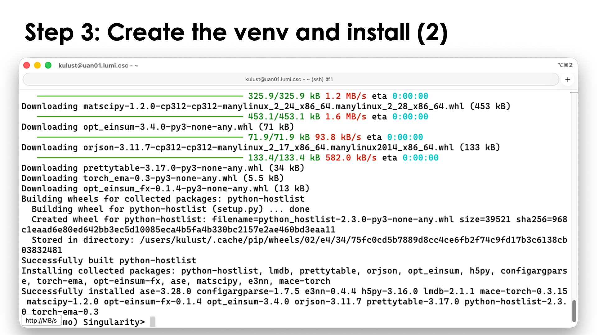Select the ssh session tab
This screenshot has height=335, width=597.
point(289,79)
